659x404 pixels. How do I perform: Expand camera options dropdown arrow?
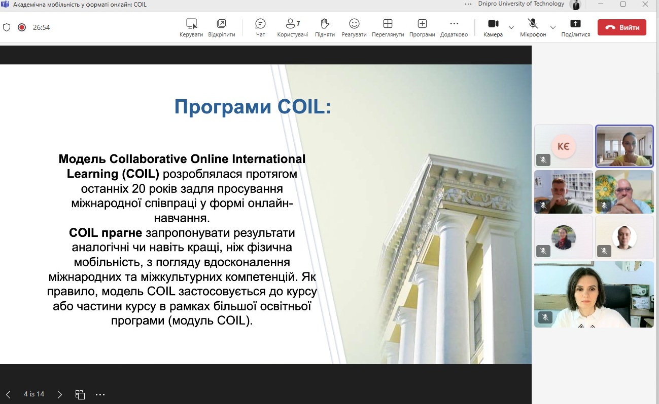pos(511,27)
